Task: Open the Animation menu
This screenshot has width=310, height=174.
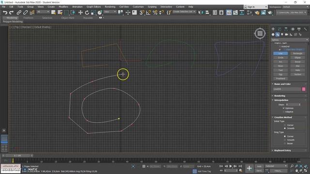Action: pos(77,7)
